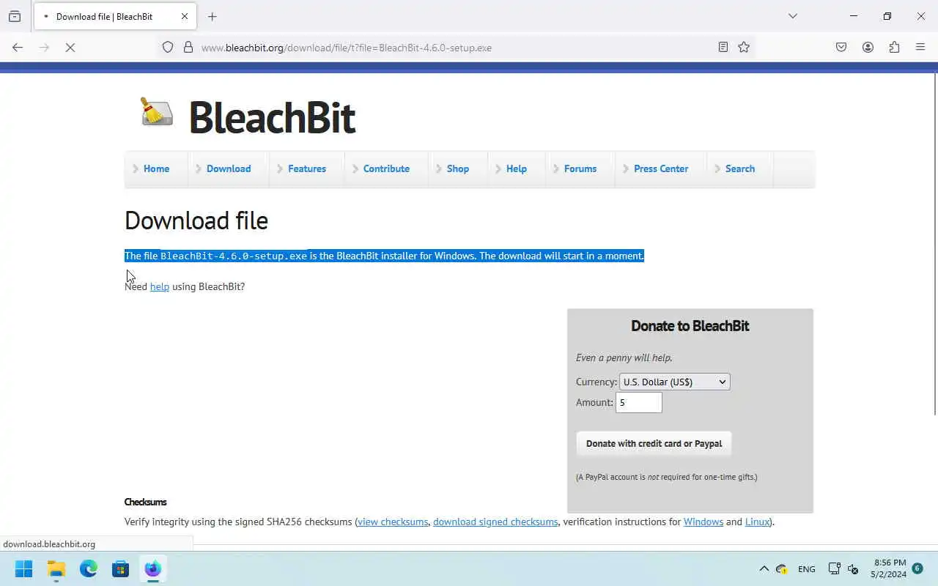Click the tracking protection shield icon
The image size is (938, 586).
[x=168, y=48]
